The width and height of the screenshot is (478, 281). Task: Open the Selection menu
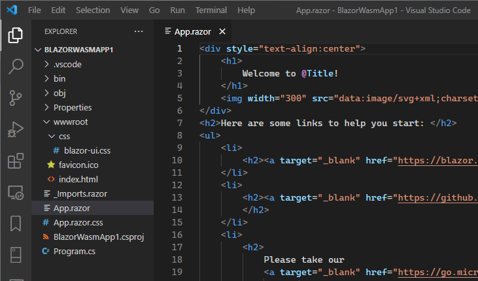(93, 10)
